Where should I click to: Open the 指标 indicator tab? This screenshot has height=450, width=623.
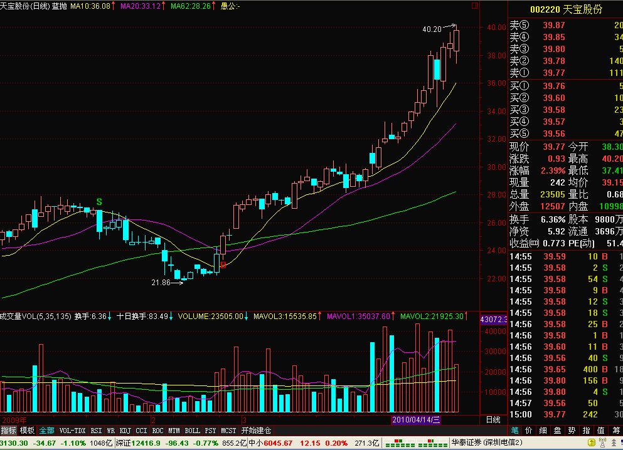point(9,431)
